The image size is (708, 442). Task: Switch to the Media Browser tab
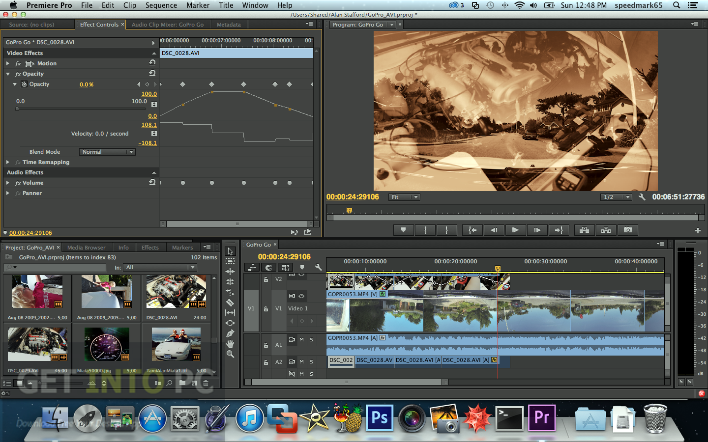[x=86, y=248]
